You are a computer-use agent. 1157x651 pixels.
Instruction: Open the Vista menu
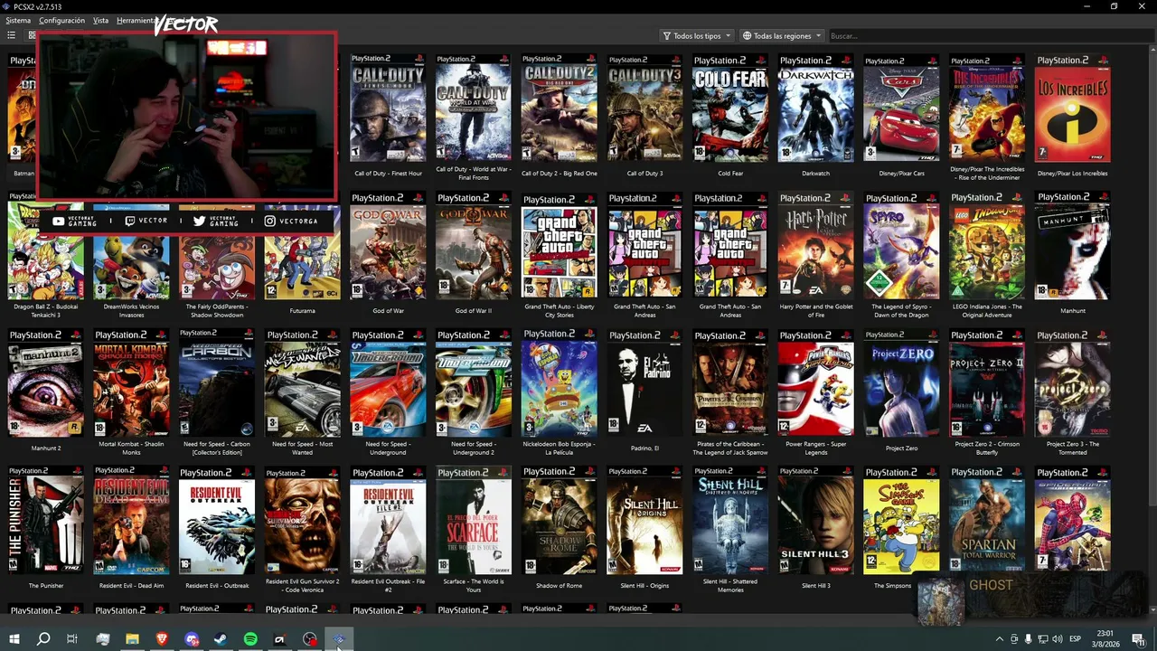tap(100, 20)
